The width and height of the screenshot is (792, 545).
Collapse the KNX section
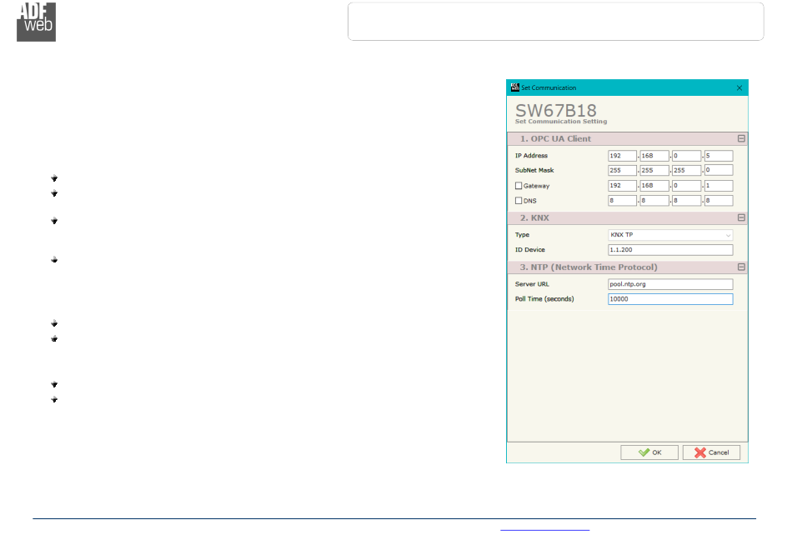click(x=741, y=217)
